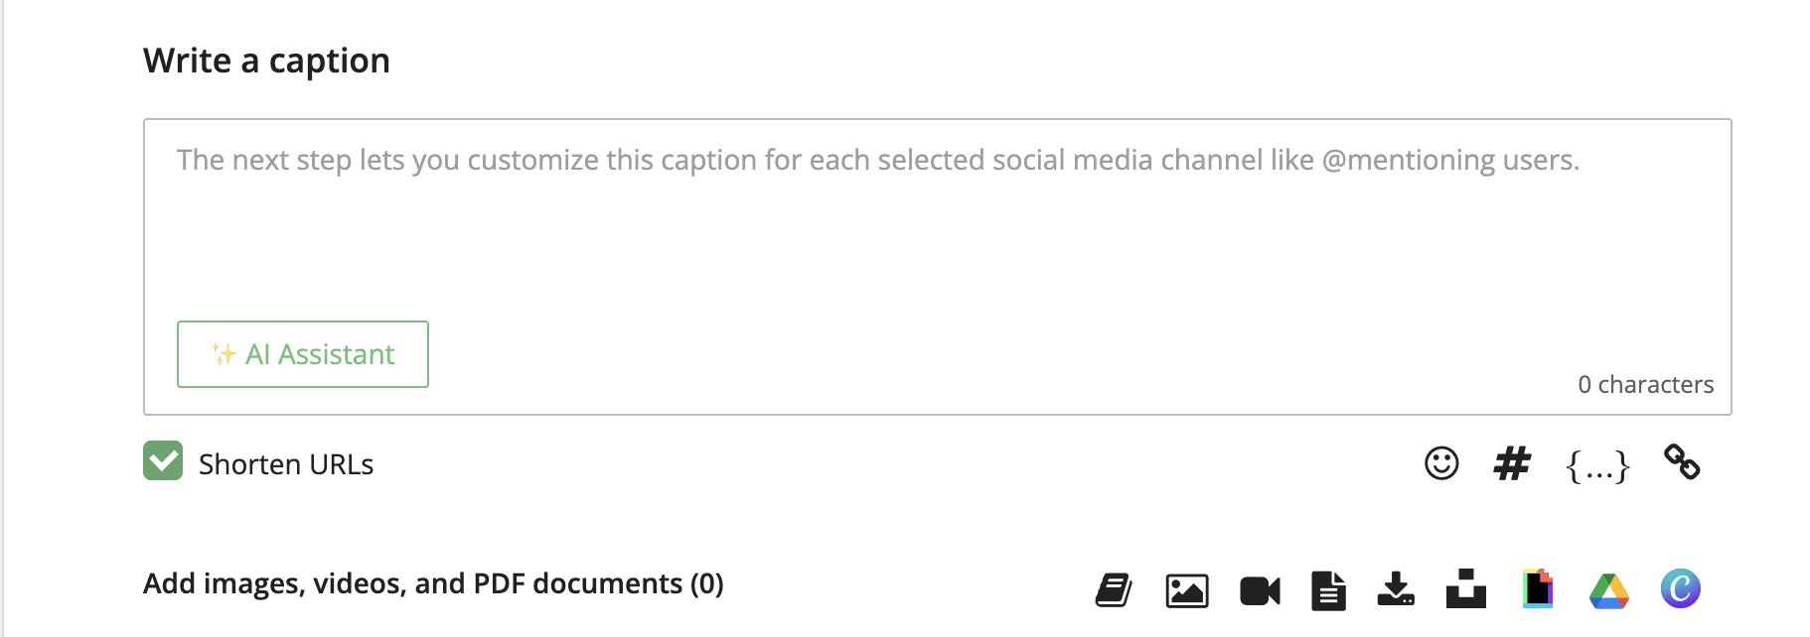Image resolution: width=1810 pixels, height=637 pixels.
Task: Attach a PDF with document icon
Action: [x=1328, y=590]
